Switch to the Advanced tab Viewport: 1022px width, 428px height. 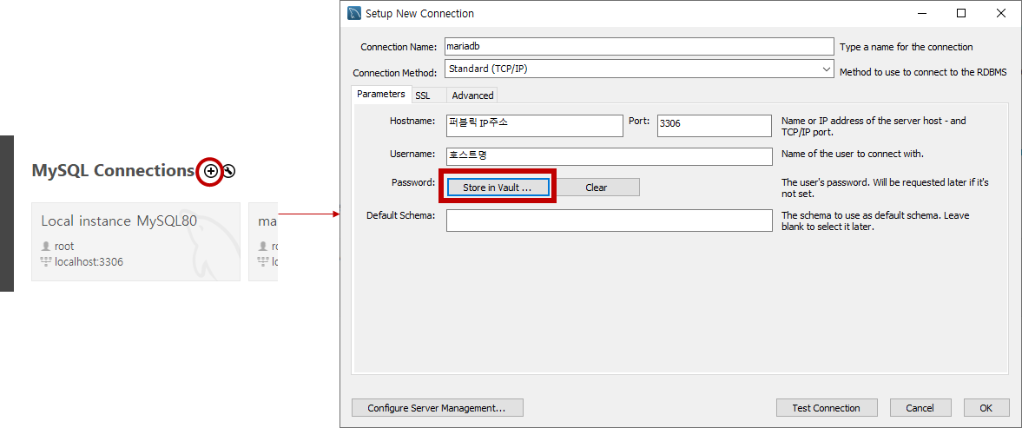click(x=472, y=95)
